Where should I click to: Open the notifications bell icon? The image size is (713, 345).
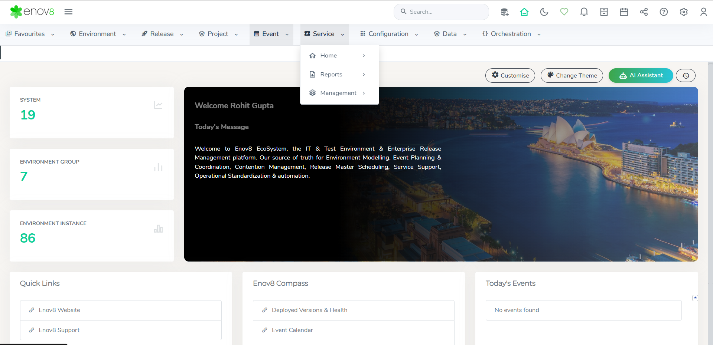(584, 12)
